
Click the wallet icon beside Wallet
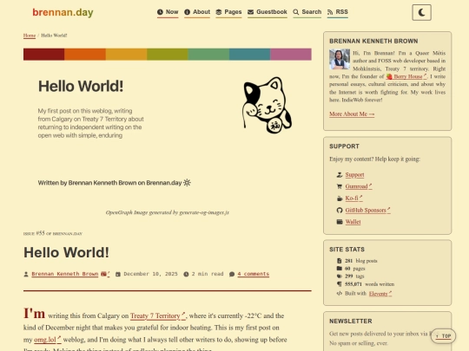pyautogui.click(x=340, y=222)
